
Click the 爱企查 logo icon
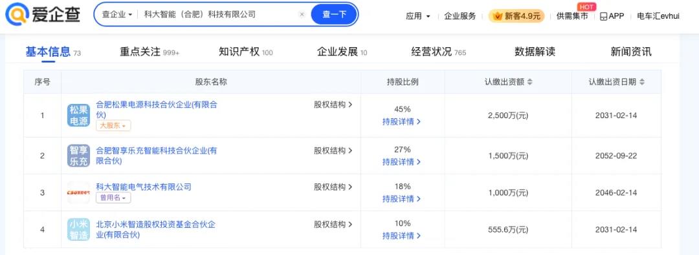16,14
